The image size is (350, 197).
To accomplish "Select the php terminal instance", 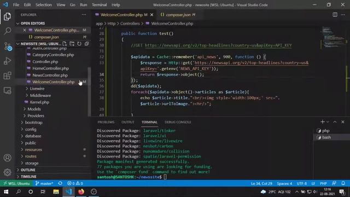I will 332,131.
